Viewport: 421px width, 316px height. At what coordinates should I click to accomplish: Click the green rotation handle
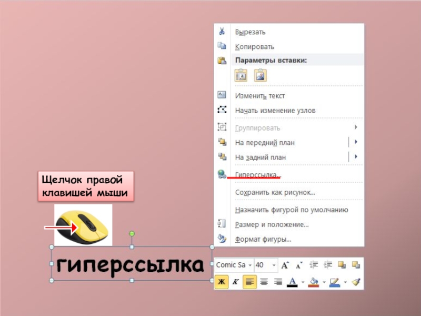(x=132, y=233)
